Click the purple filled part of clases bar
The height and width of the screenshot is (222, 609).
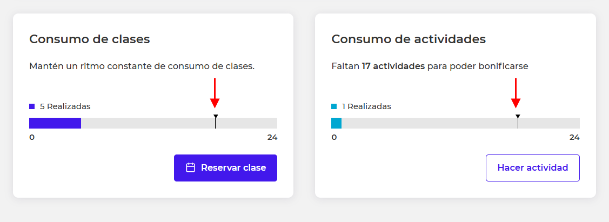55,123
